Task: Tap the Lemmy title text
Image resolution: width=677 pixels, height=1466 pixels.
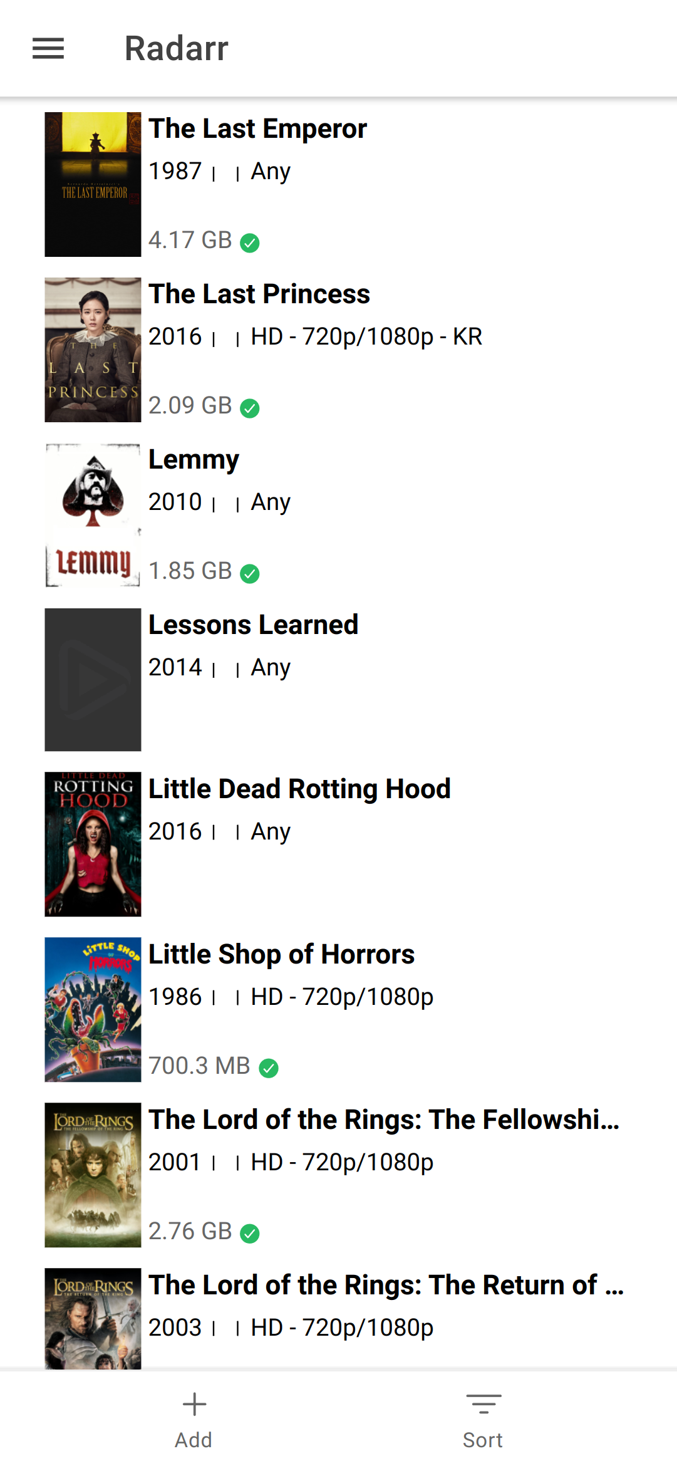Action: [194, 460]
